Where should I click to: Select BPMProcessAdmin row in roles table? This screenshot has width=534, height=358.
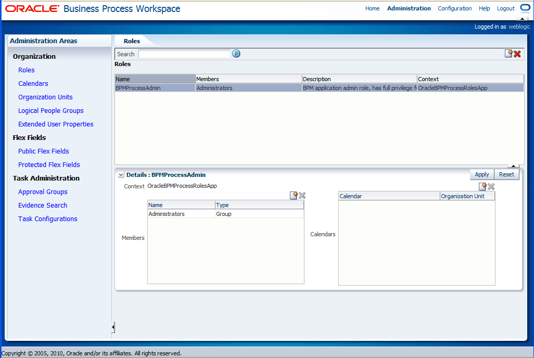pyautogui.click(x=319, y=88)
